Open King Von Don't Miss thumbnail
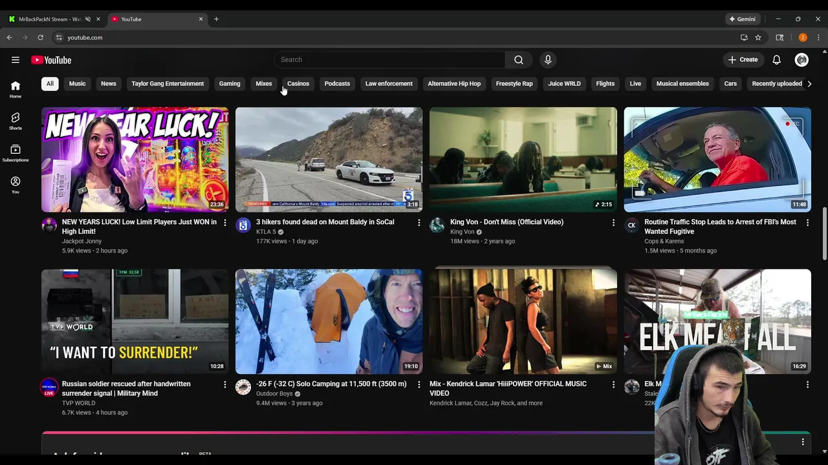The width and height of the screenshot is (828, 465). click(x=523, y=160)
